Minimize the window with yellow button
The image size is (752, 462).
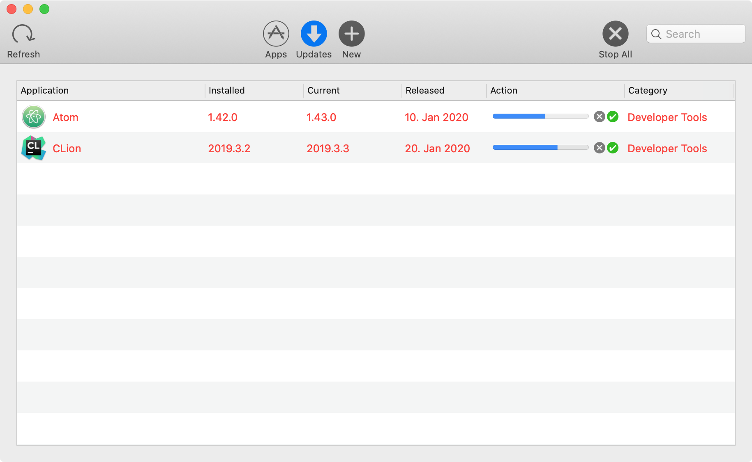click(28, 9)
